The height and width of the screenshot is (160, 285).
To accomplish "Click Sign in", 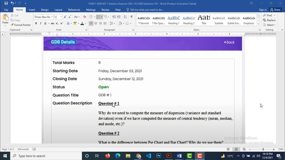I will click(x=263, y=10).
